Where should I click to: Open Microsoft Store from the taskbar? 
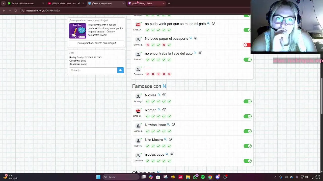coord(158,177)
